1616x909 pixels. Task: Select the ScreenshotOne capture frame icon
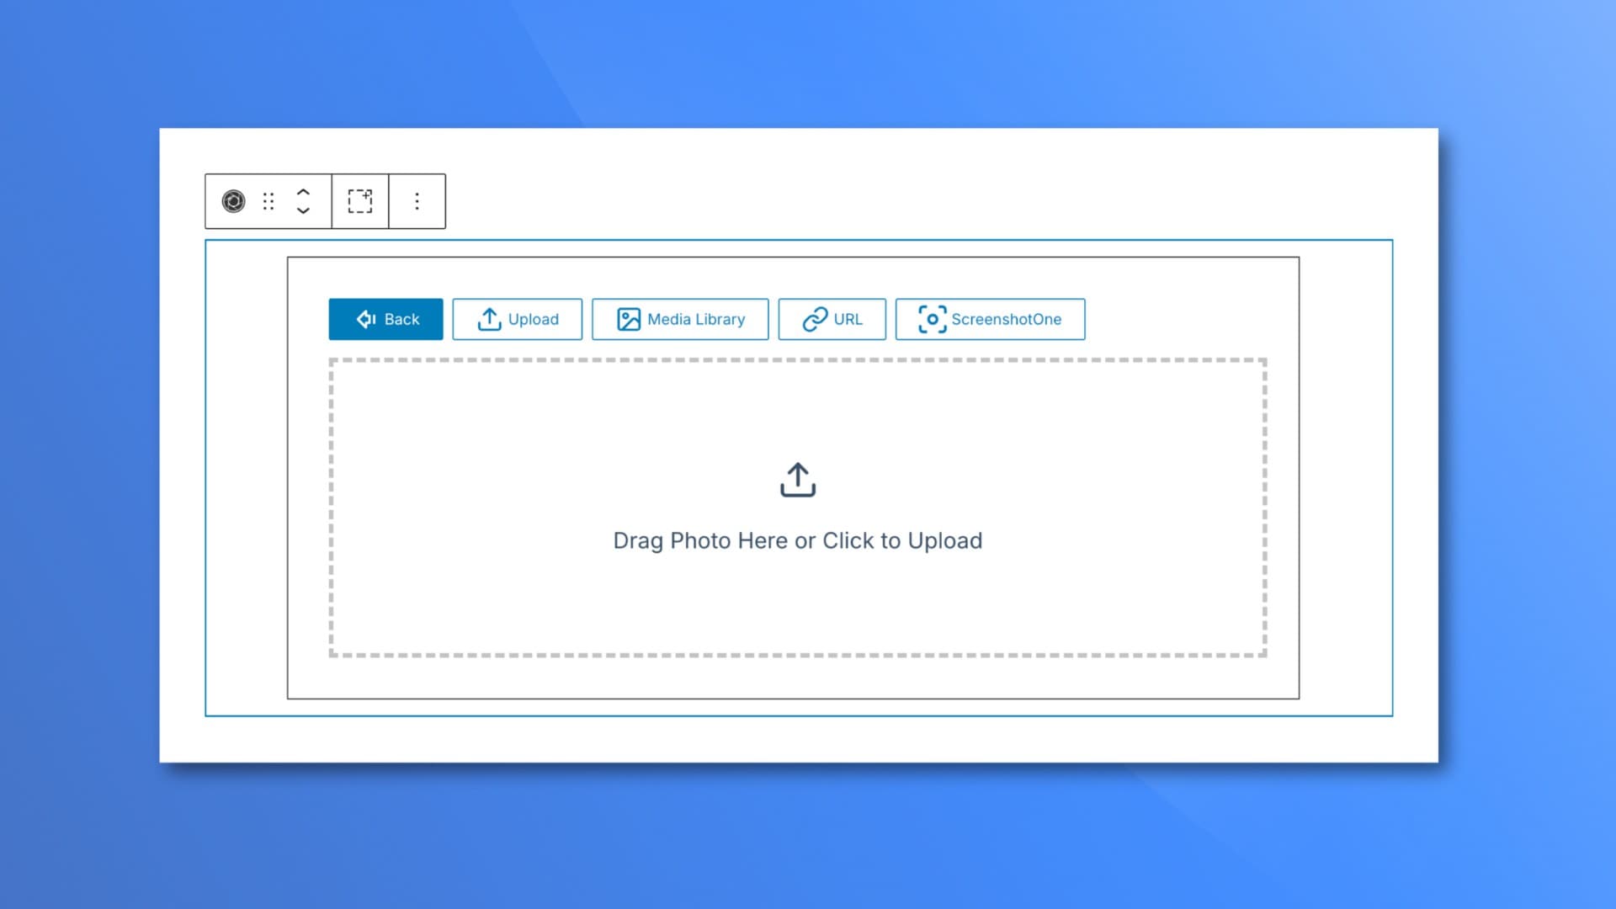pos(932,319)
